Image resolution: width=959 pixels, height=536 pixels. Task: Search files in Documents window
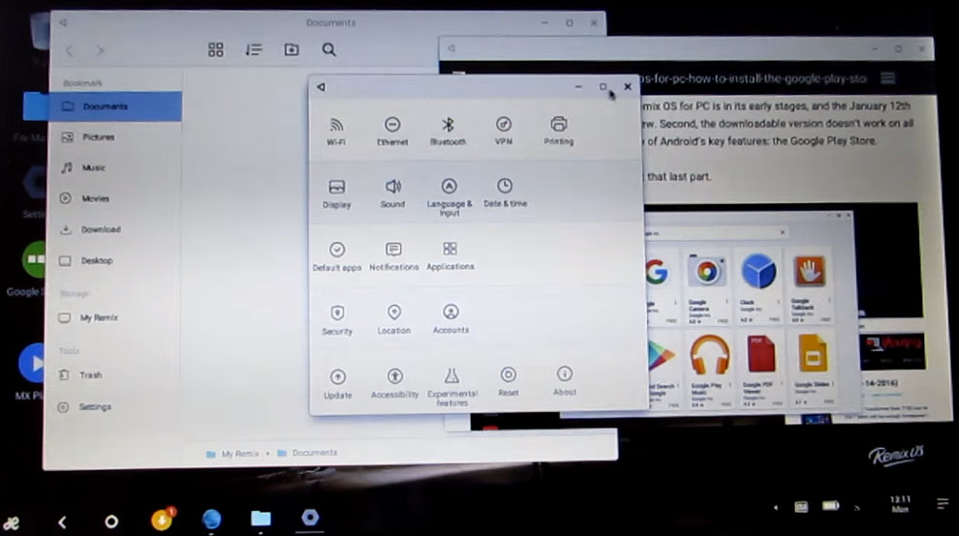coord(329,49)
